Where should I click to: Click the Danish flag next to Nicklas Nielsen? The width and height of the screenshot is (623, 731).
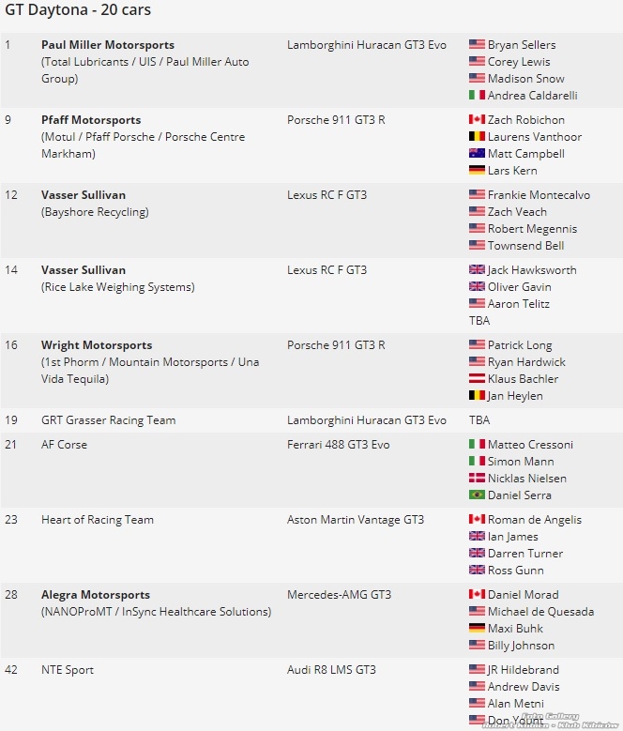click(477, 479)
